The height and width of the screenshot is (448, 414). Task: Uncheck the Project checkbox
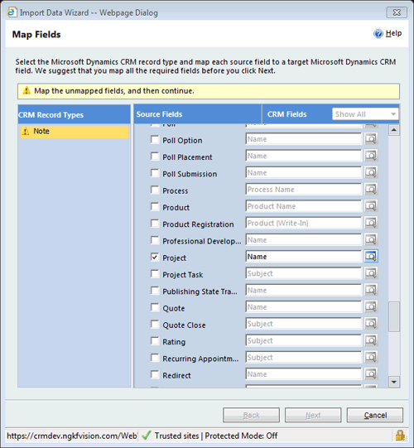[x=155, y=258]
